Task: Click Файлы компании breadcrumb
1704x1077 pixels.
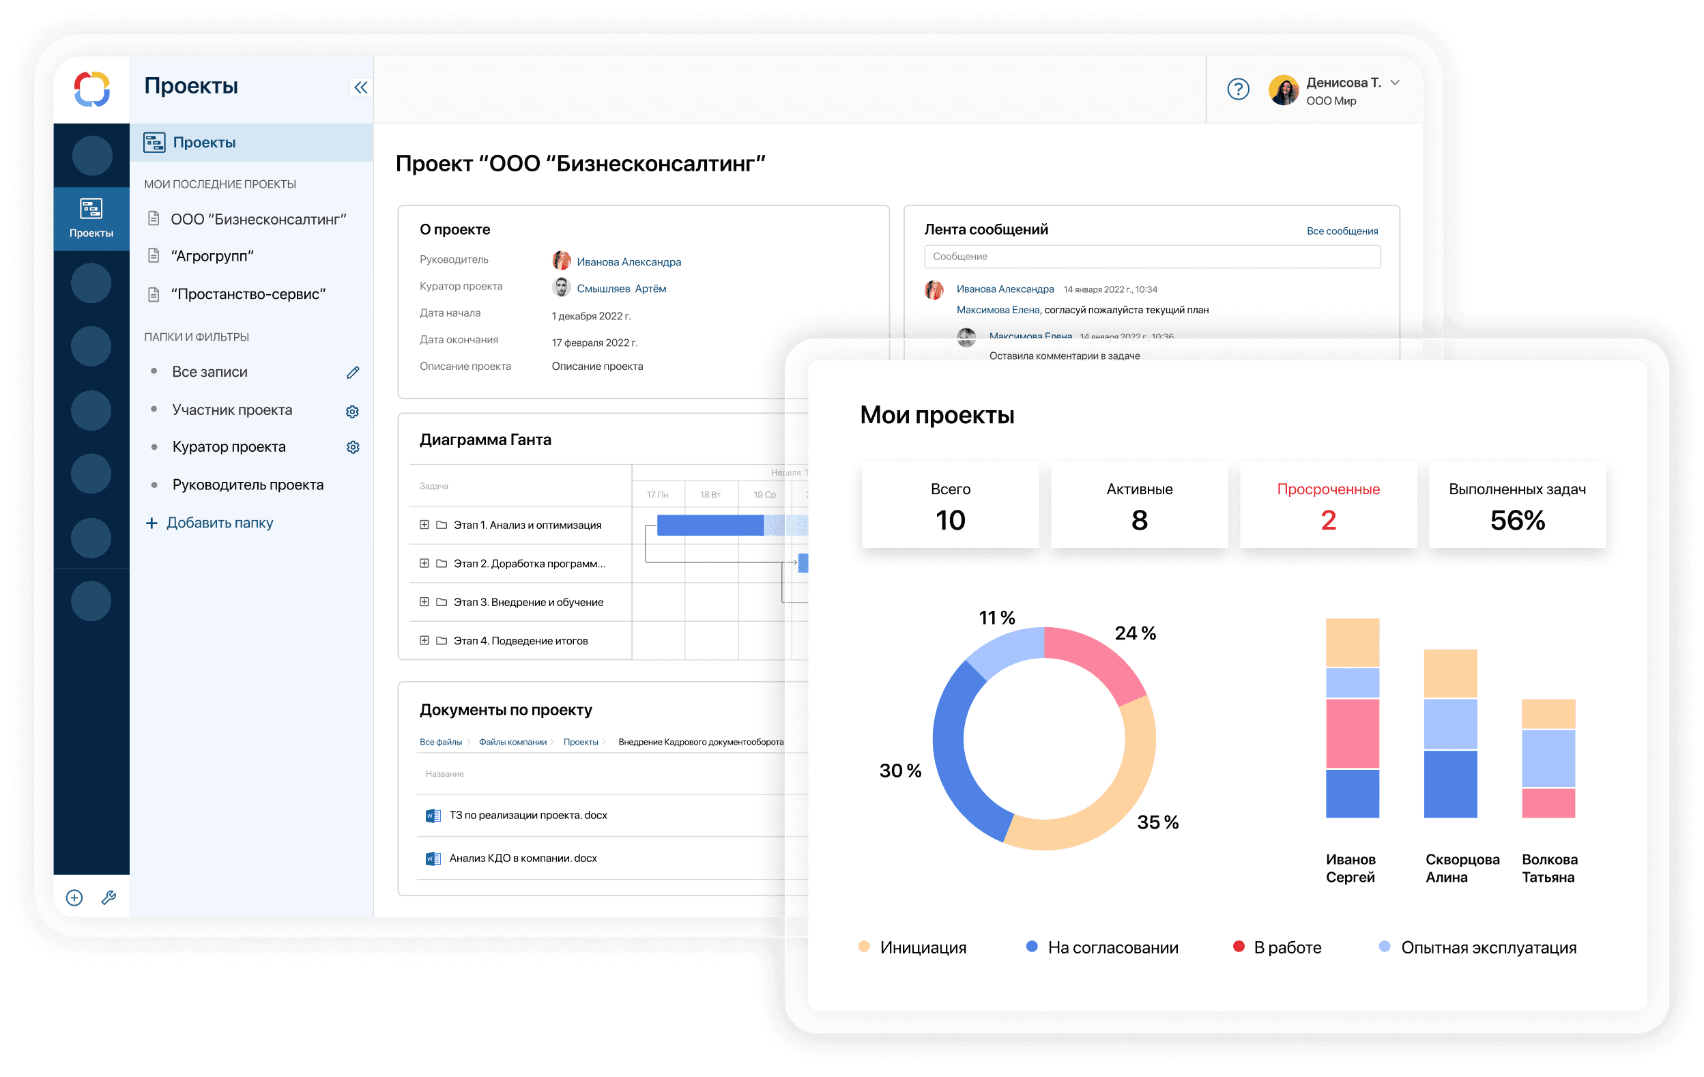Action: [x=512, y=743]
